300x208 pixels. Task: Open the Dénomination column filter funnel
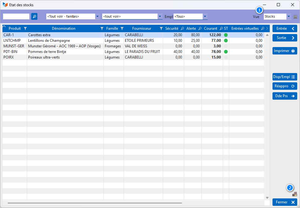pos(102,28)
